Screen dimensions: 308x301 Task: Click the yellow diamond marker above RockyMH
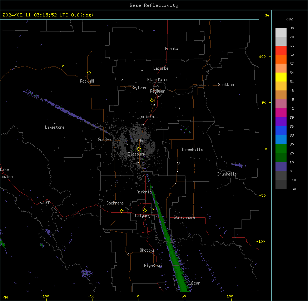point(89,73)
